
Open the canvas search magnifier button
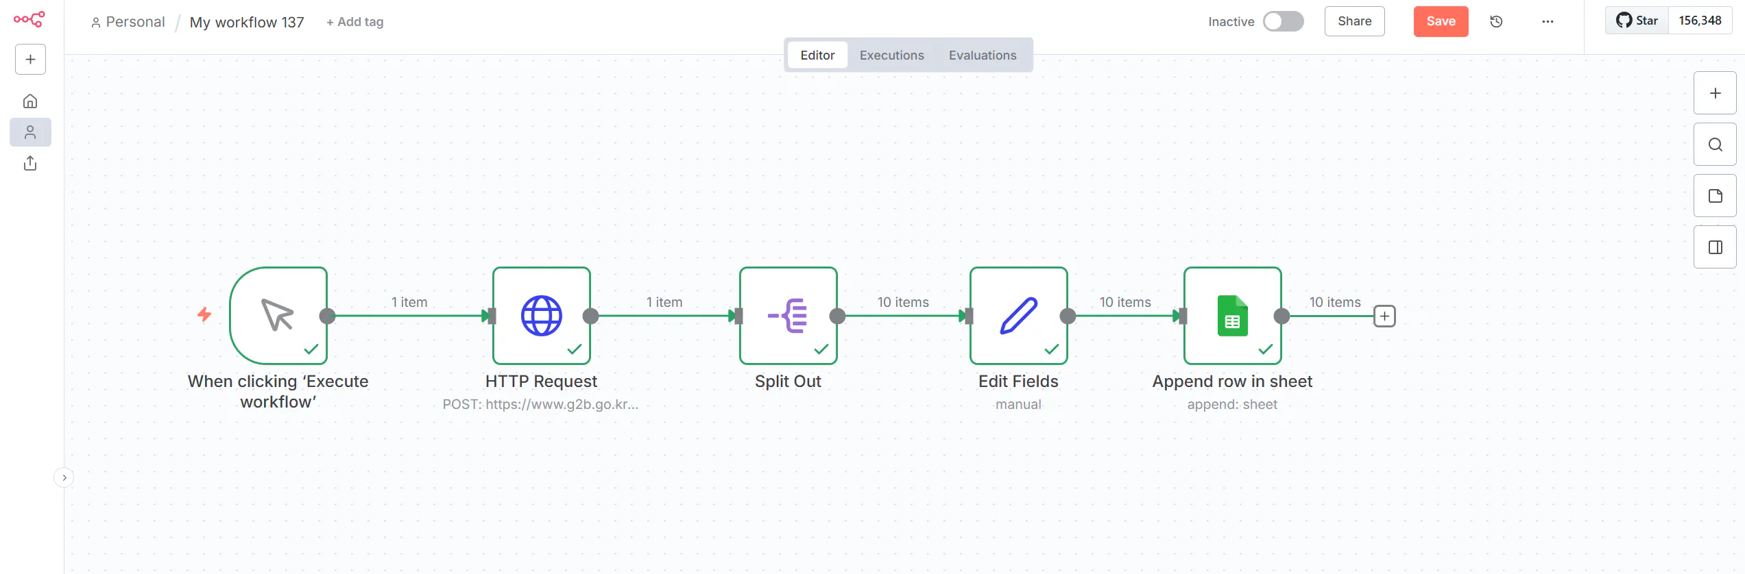point(1715,145)
